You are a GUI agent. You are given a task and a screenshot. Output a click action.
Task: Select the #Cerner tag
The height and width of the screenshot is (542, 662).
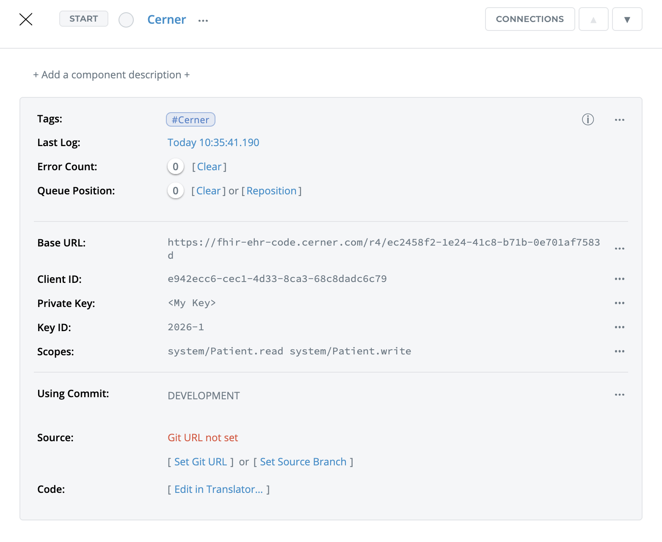point(190,120)
